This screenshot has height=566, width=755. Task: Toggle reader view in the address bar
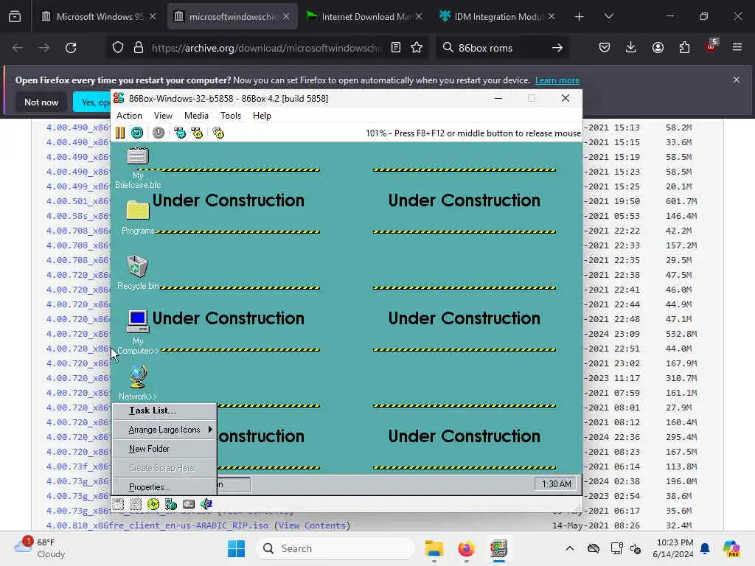coord(396,48)
